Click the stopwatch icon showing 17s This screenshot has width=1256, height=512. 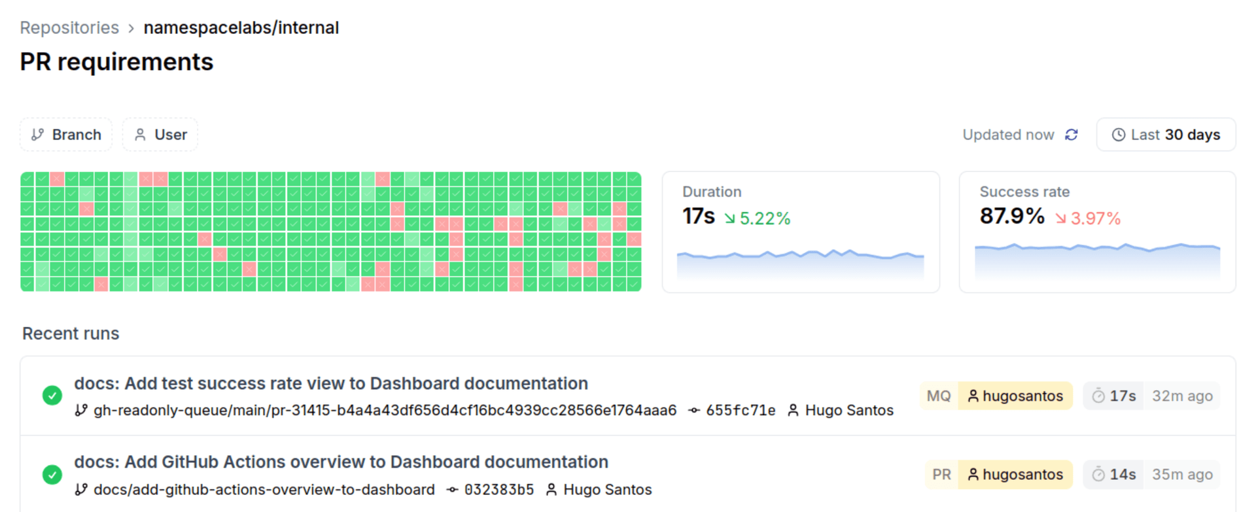1098,396
